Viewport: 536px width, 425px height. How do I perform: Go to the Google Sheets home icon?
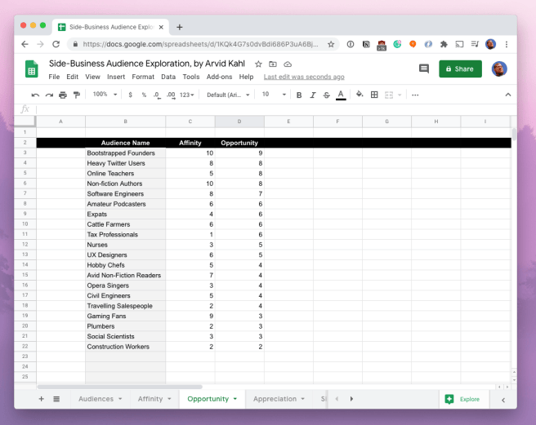point(31,69)
